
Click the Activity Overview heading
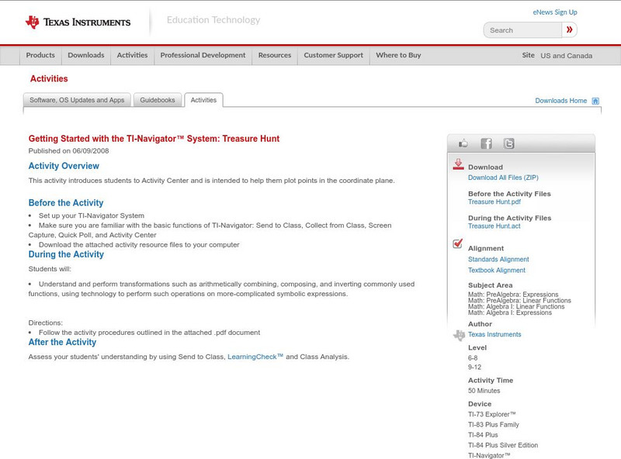(64, 166)
